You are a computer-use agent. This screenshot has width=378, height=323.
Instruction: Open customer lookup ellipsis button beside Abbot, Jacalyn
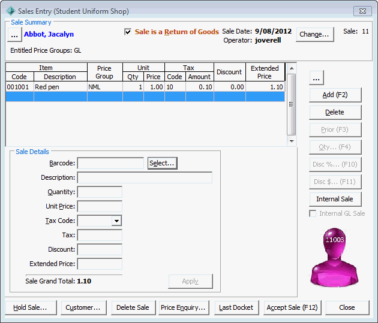14,35
